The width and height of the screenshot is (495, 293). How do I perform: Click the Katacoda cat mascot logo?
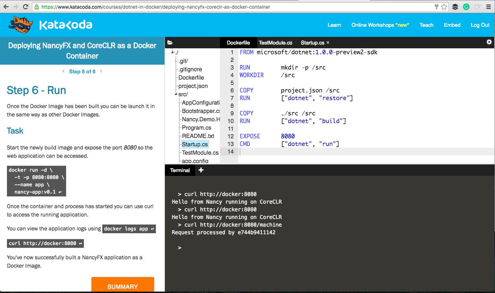point(20,26)
